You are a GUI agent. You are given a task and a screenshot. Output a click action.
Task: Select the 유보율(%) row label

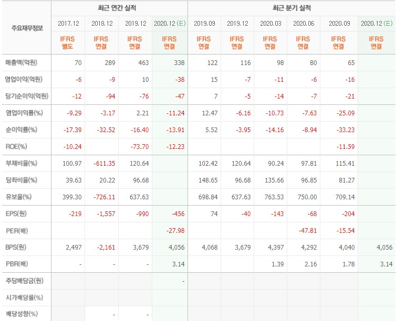tap(19, 197)
